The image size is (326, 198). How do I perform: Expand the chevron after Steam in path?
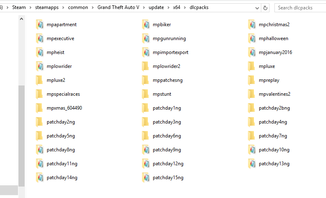pos(30,8)
